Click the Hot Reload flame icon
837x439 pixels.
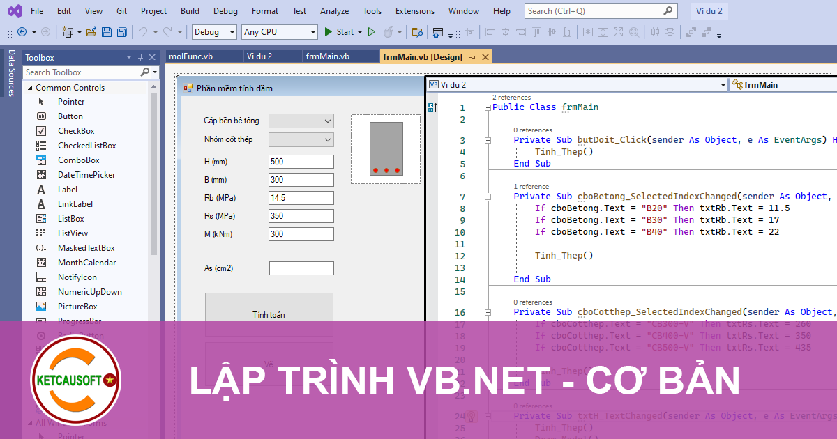coord(389,32)
